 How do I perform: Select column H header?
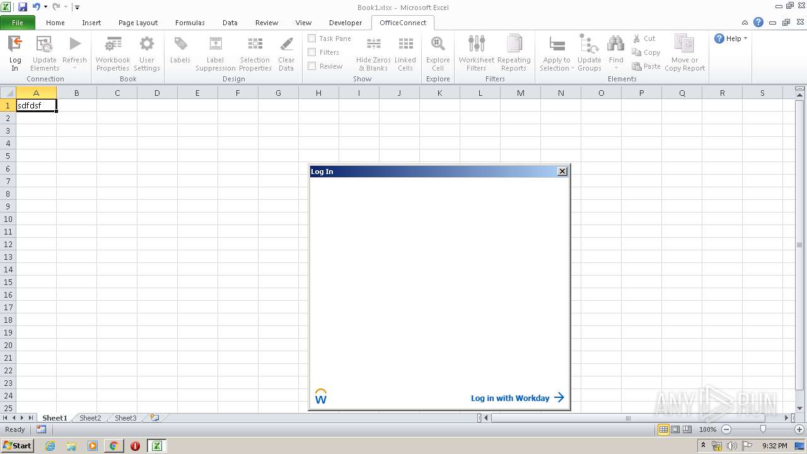[318, 93]
